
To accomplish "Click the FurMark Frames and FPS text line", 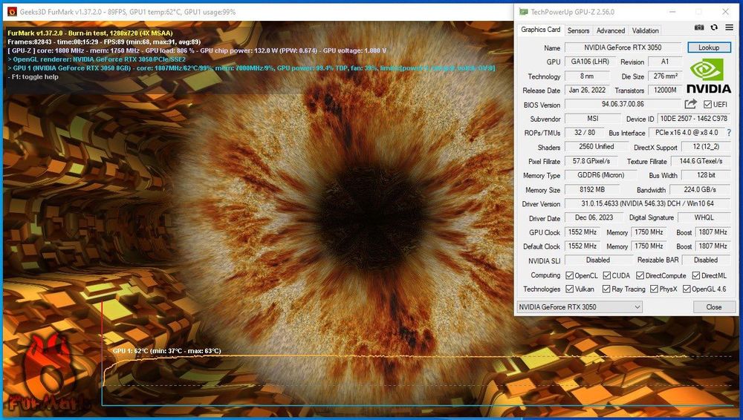I will tap(104, 42).
